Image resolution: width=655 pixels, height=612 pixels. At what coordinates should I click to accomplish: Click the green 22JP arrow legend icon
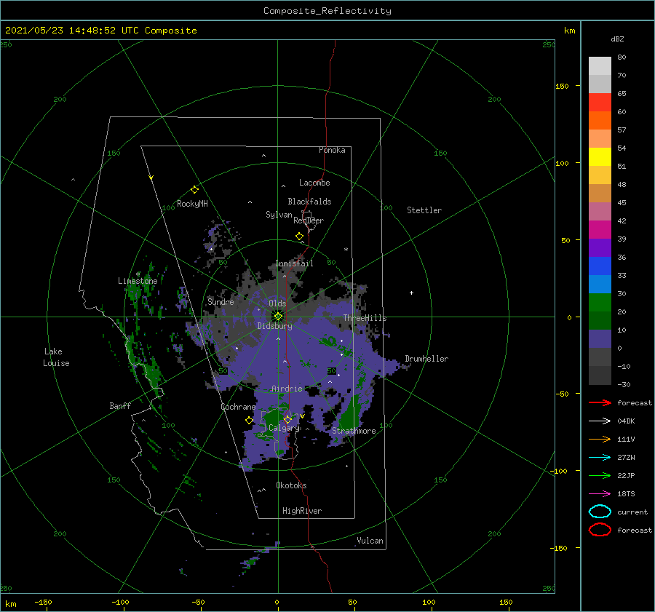pyautogui.click(x=600, y=475)
